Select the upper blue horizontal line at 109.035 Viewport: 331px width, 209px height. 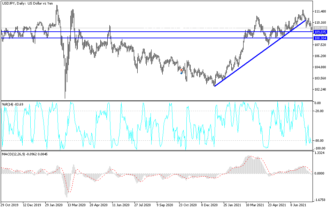click(157, 32)
